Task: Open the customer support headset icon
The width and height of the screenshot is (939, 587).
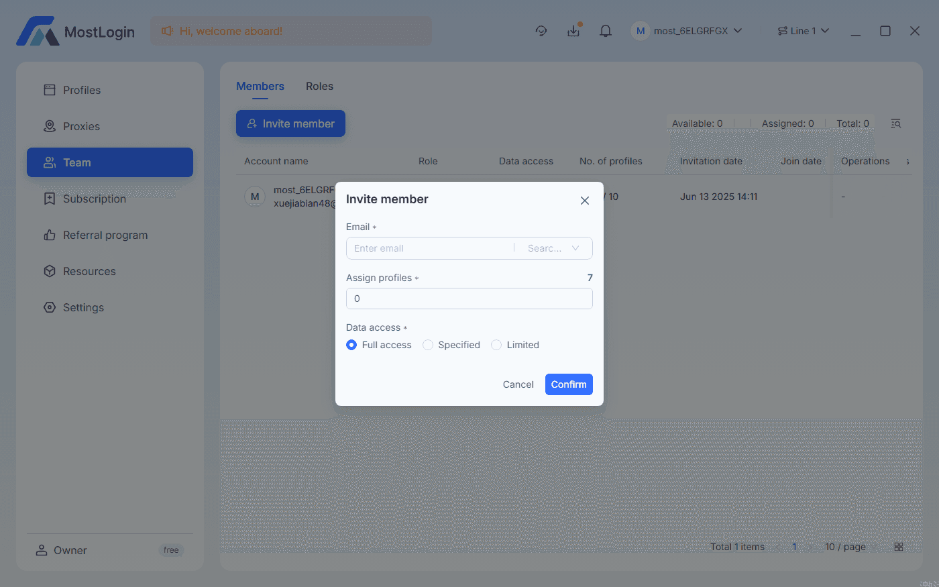Action: point(541,31)
